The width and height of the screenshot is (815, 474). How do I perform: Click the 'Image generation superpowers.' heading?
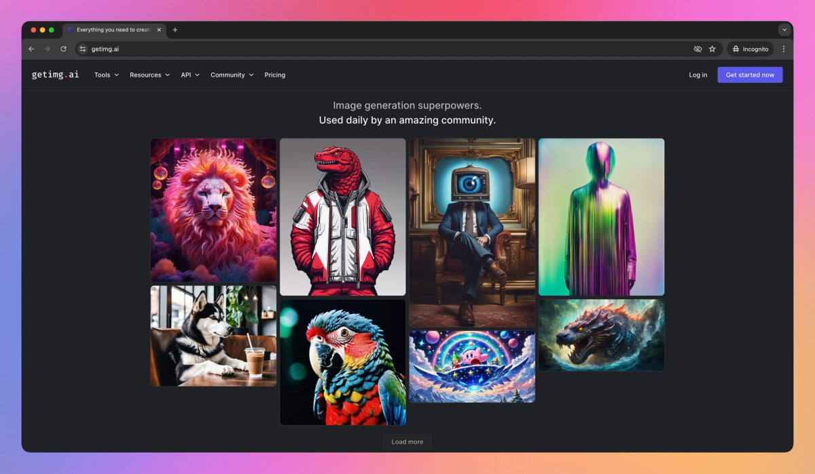coord(407,105)
